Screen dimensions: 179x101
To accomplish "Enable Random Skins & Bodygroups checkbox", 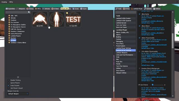I will [139, 68].
